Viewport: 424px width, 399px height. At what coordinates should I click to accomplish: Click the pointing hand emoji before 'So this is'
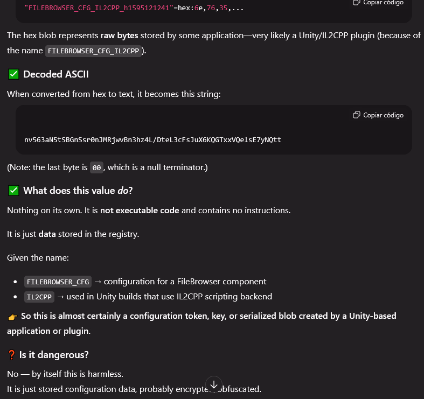(12, 316)
